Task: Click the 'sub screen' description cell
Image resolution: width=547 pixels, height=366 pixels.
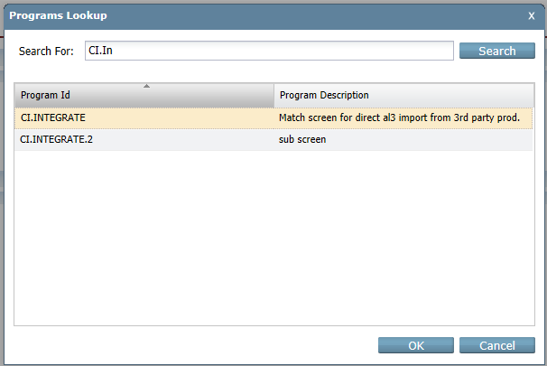Action: click(x=302, y=139)
